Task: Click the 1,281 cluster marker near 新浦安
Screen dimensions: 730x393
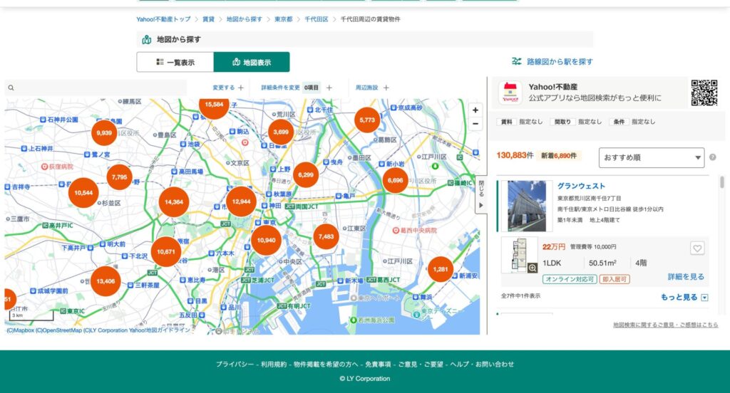Action: coord(441,270)
